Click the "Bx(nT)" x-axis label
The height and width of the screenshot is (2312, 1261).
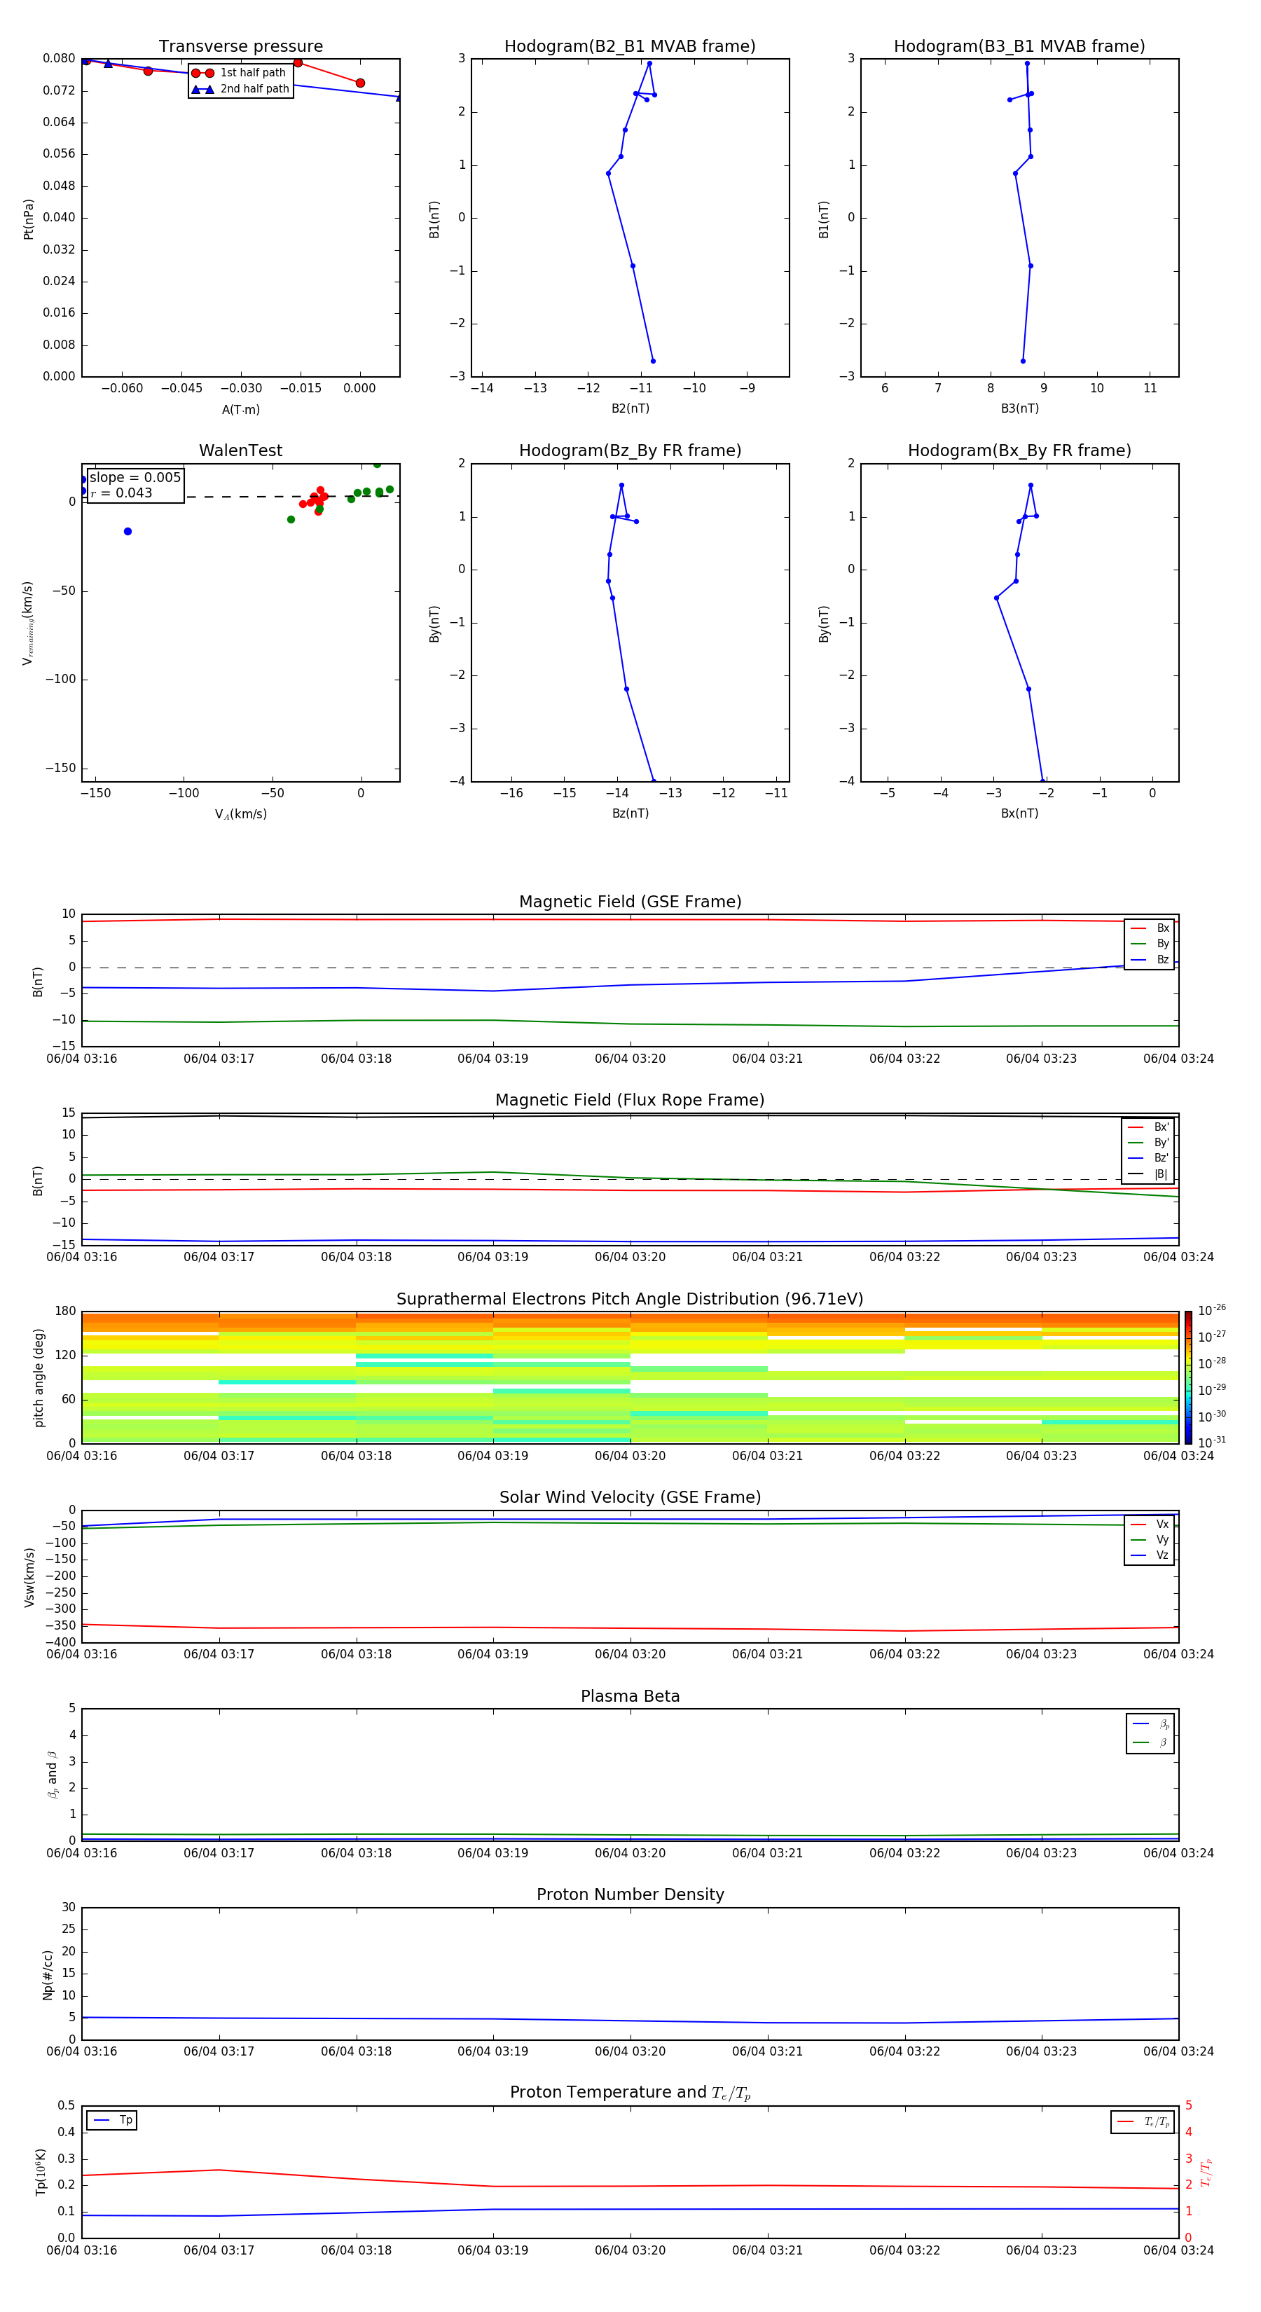pyautogui.click(x=1019, y=813)
